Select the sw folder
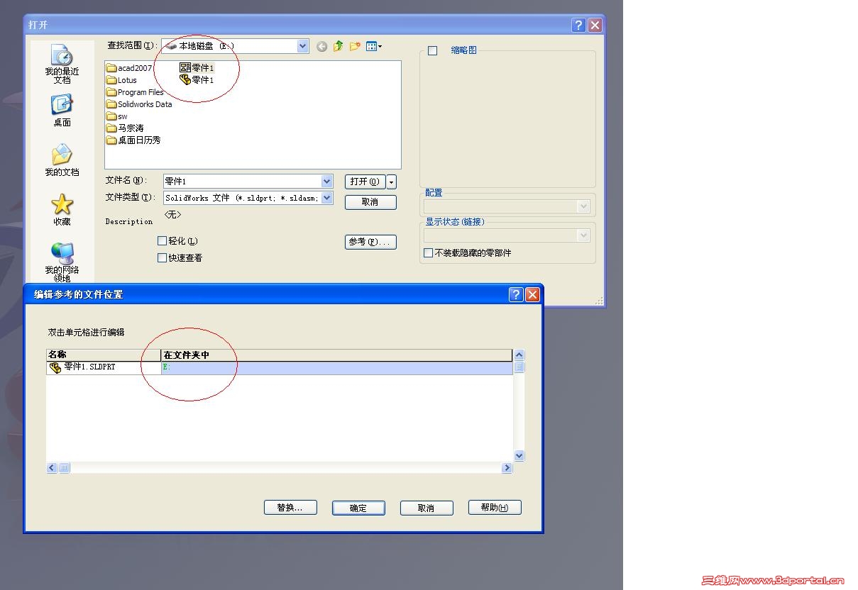The height and width of the screenshot is (590, 858). point(117,116)
